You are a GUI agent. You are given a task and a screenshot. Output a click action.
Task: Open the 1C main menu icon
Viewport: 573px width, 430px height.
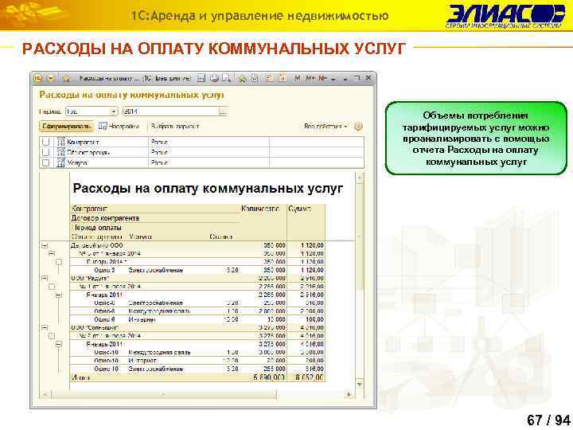pos(38,78)
